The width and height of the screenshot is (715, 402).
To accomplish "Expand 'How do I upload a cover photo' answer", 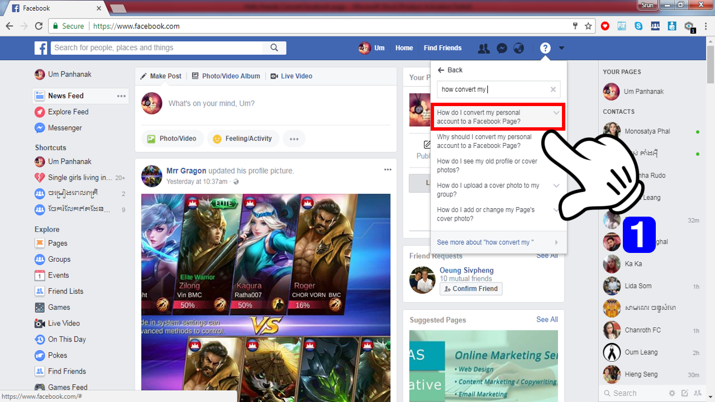I will [556, 185].
